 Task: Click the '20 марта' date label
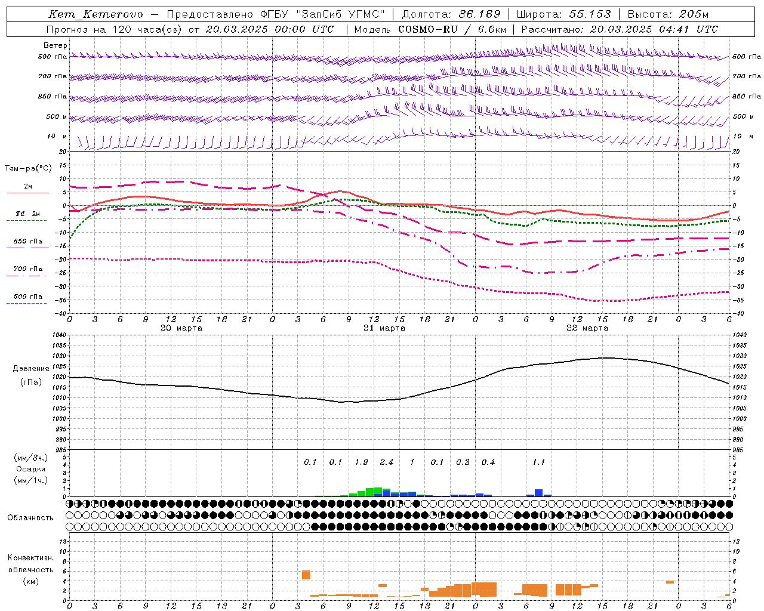(x=182, y=328)
